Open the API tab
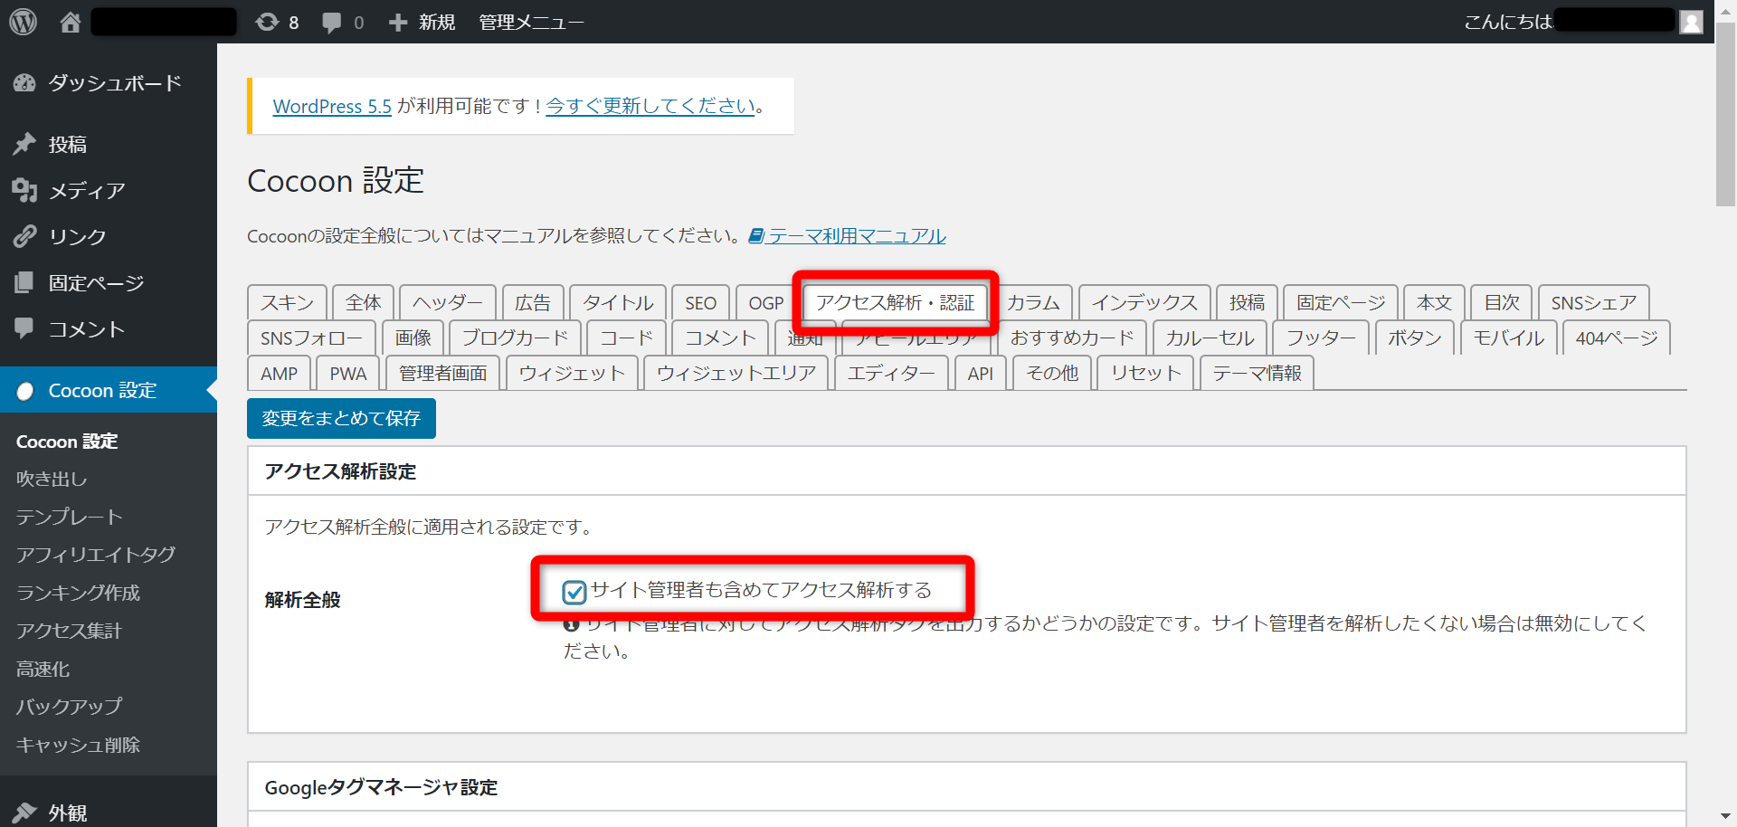 (980, 373)
